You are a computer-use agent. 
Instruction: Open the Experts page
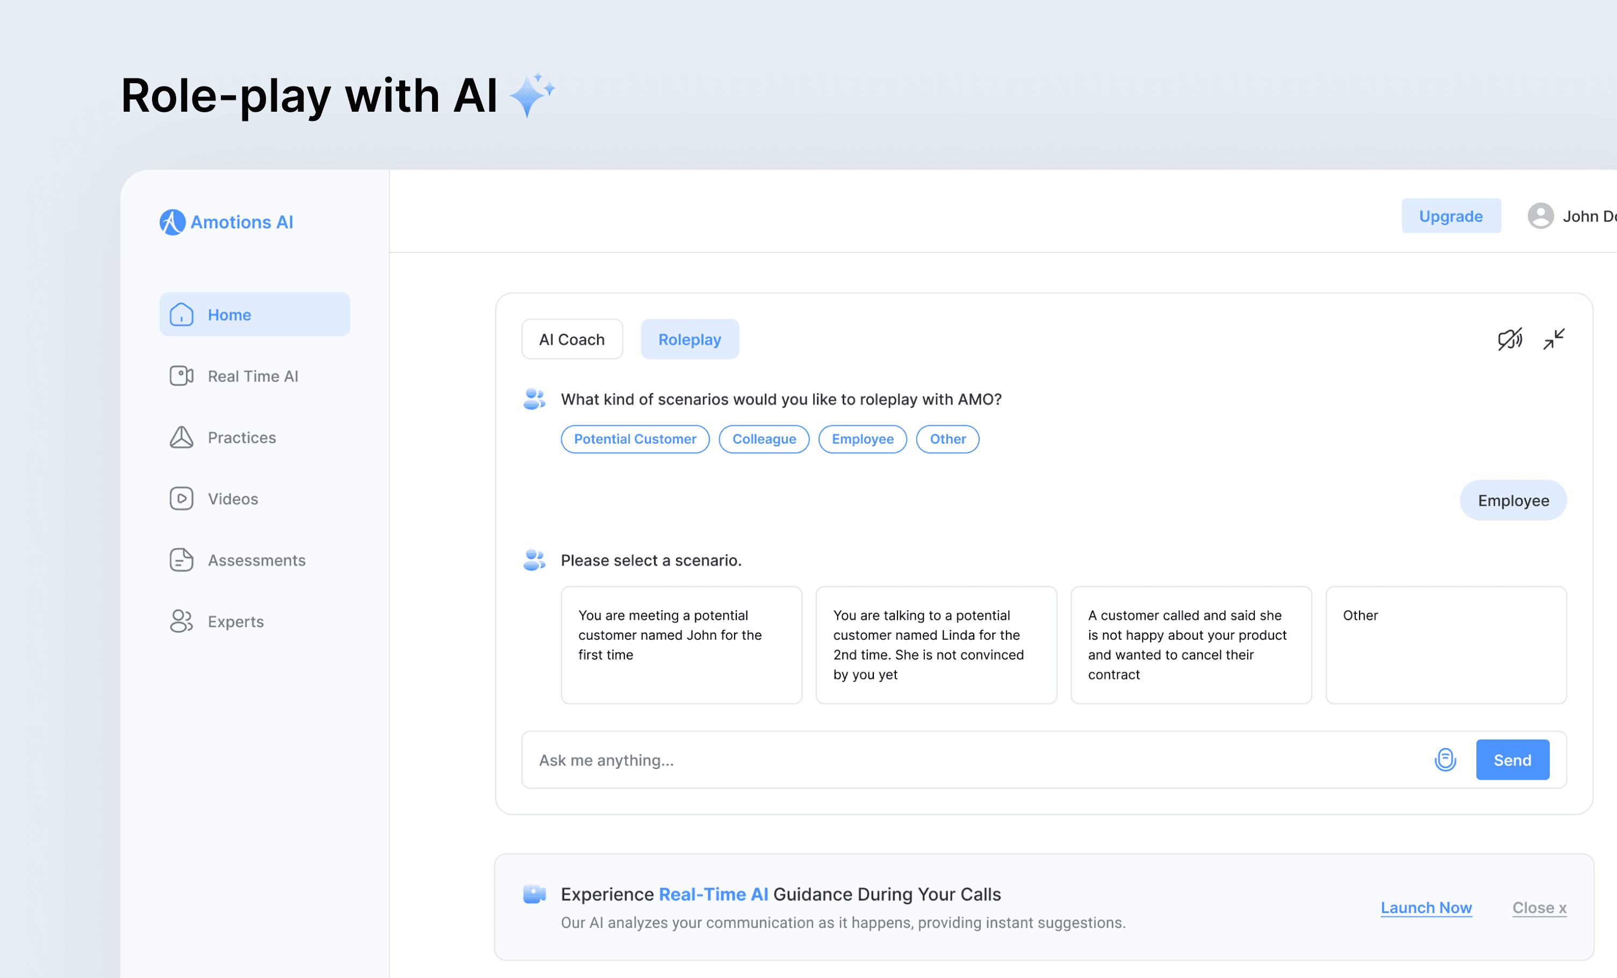[235, 621]
